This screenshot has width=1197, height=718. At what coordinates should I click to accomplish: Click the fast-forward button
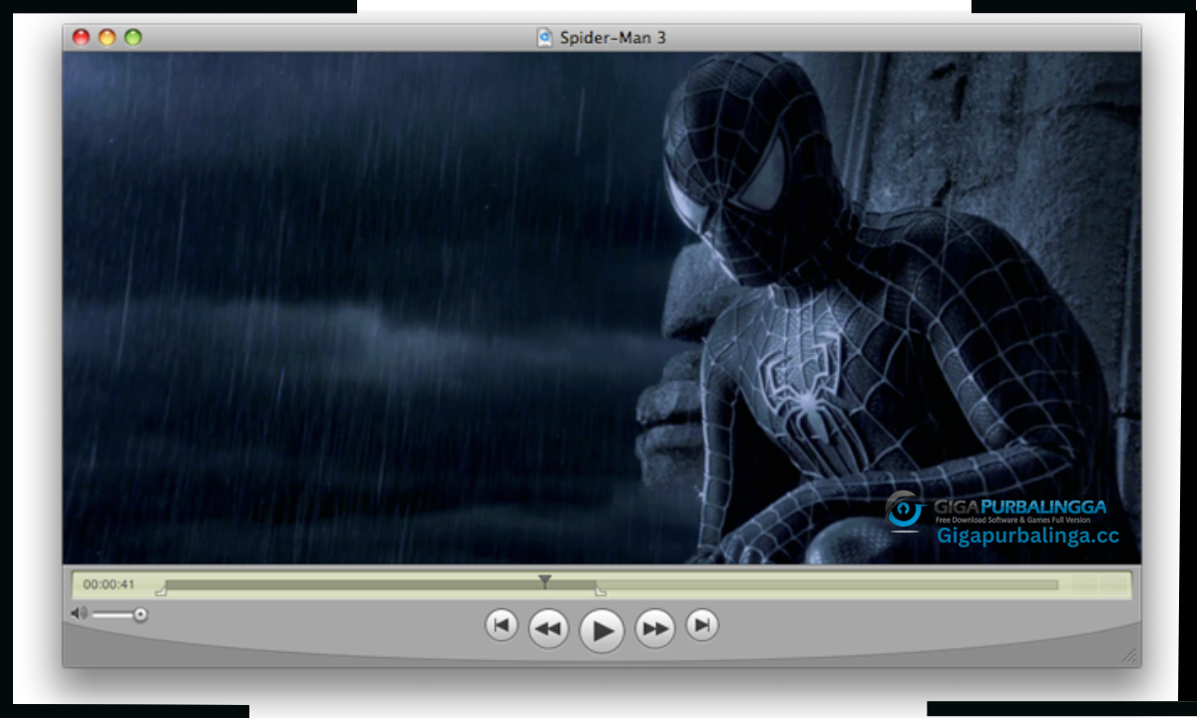pos(655,628)
